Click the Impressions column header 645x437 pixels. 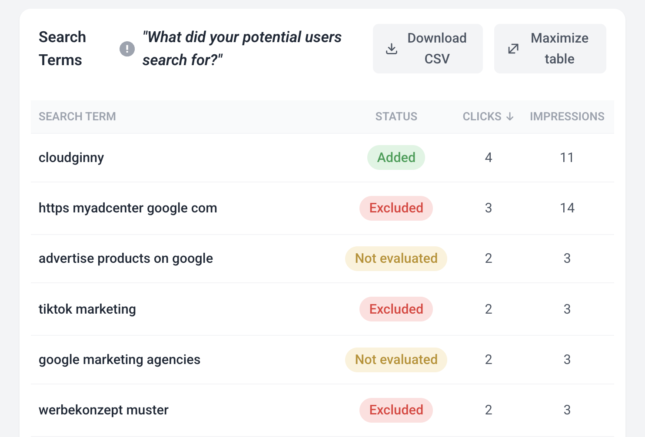click(x=567, y=116)
